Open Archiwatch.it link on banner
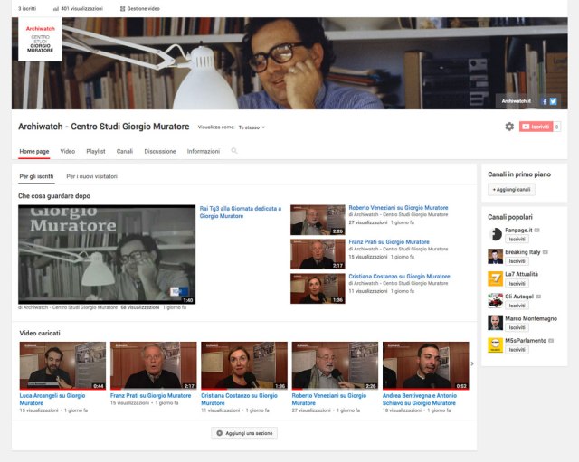This screenshot has width=579, height=462. pos(517,101)
